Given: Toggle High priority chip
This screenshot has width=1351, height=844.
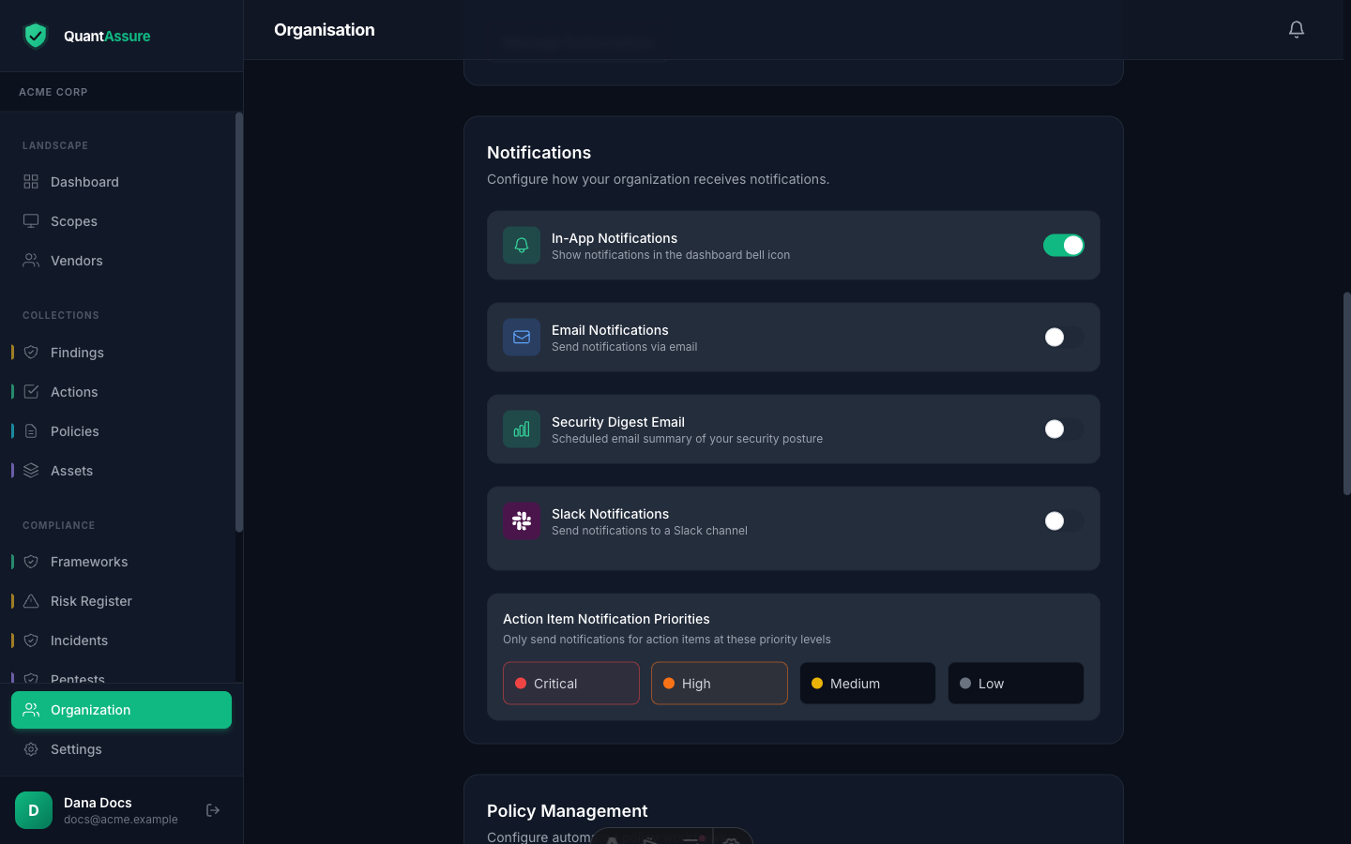Looking at the screenshot, I should (720, 683).
